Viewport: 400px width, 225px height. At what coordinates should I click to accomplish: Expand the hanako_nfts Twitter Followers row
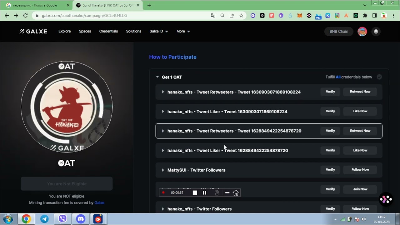(x=163, y=209)
